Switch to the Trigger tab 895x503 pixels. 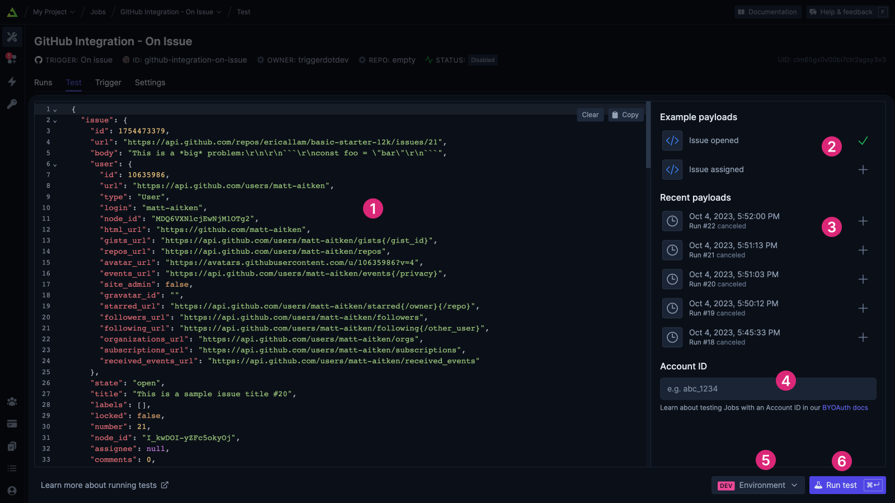coord(108,82)
